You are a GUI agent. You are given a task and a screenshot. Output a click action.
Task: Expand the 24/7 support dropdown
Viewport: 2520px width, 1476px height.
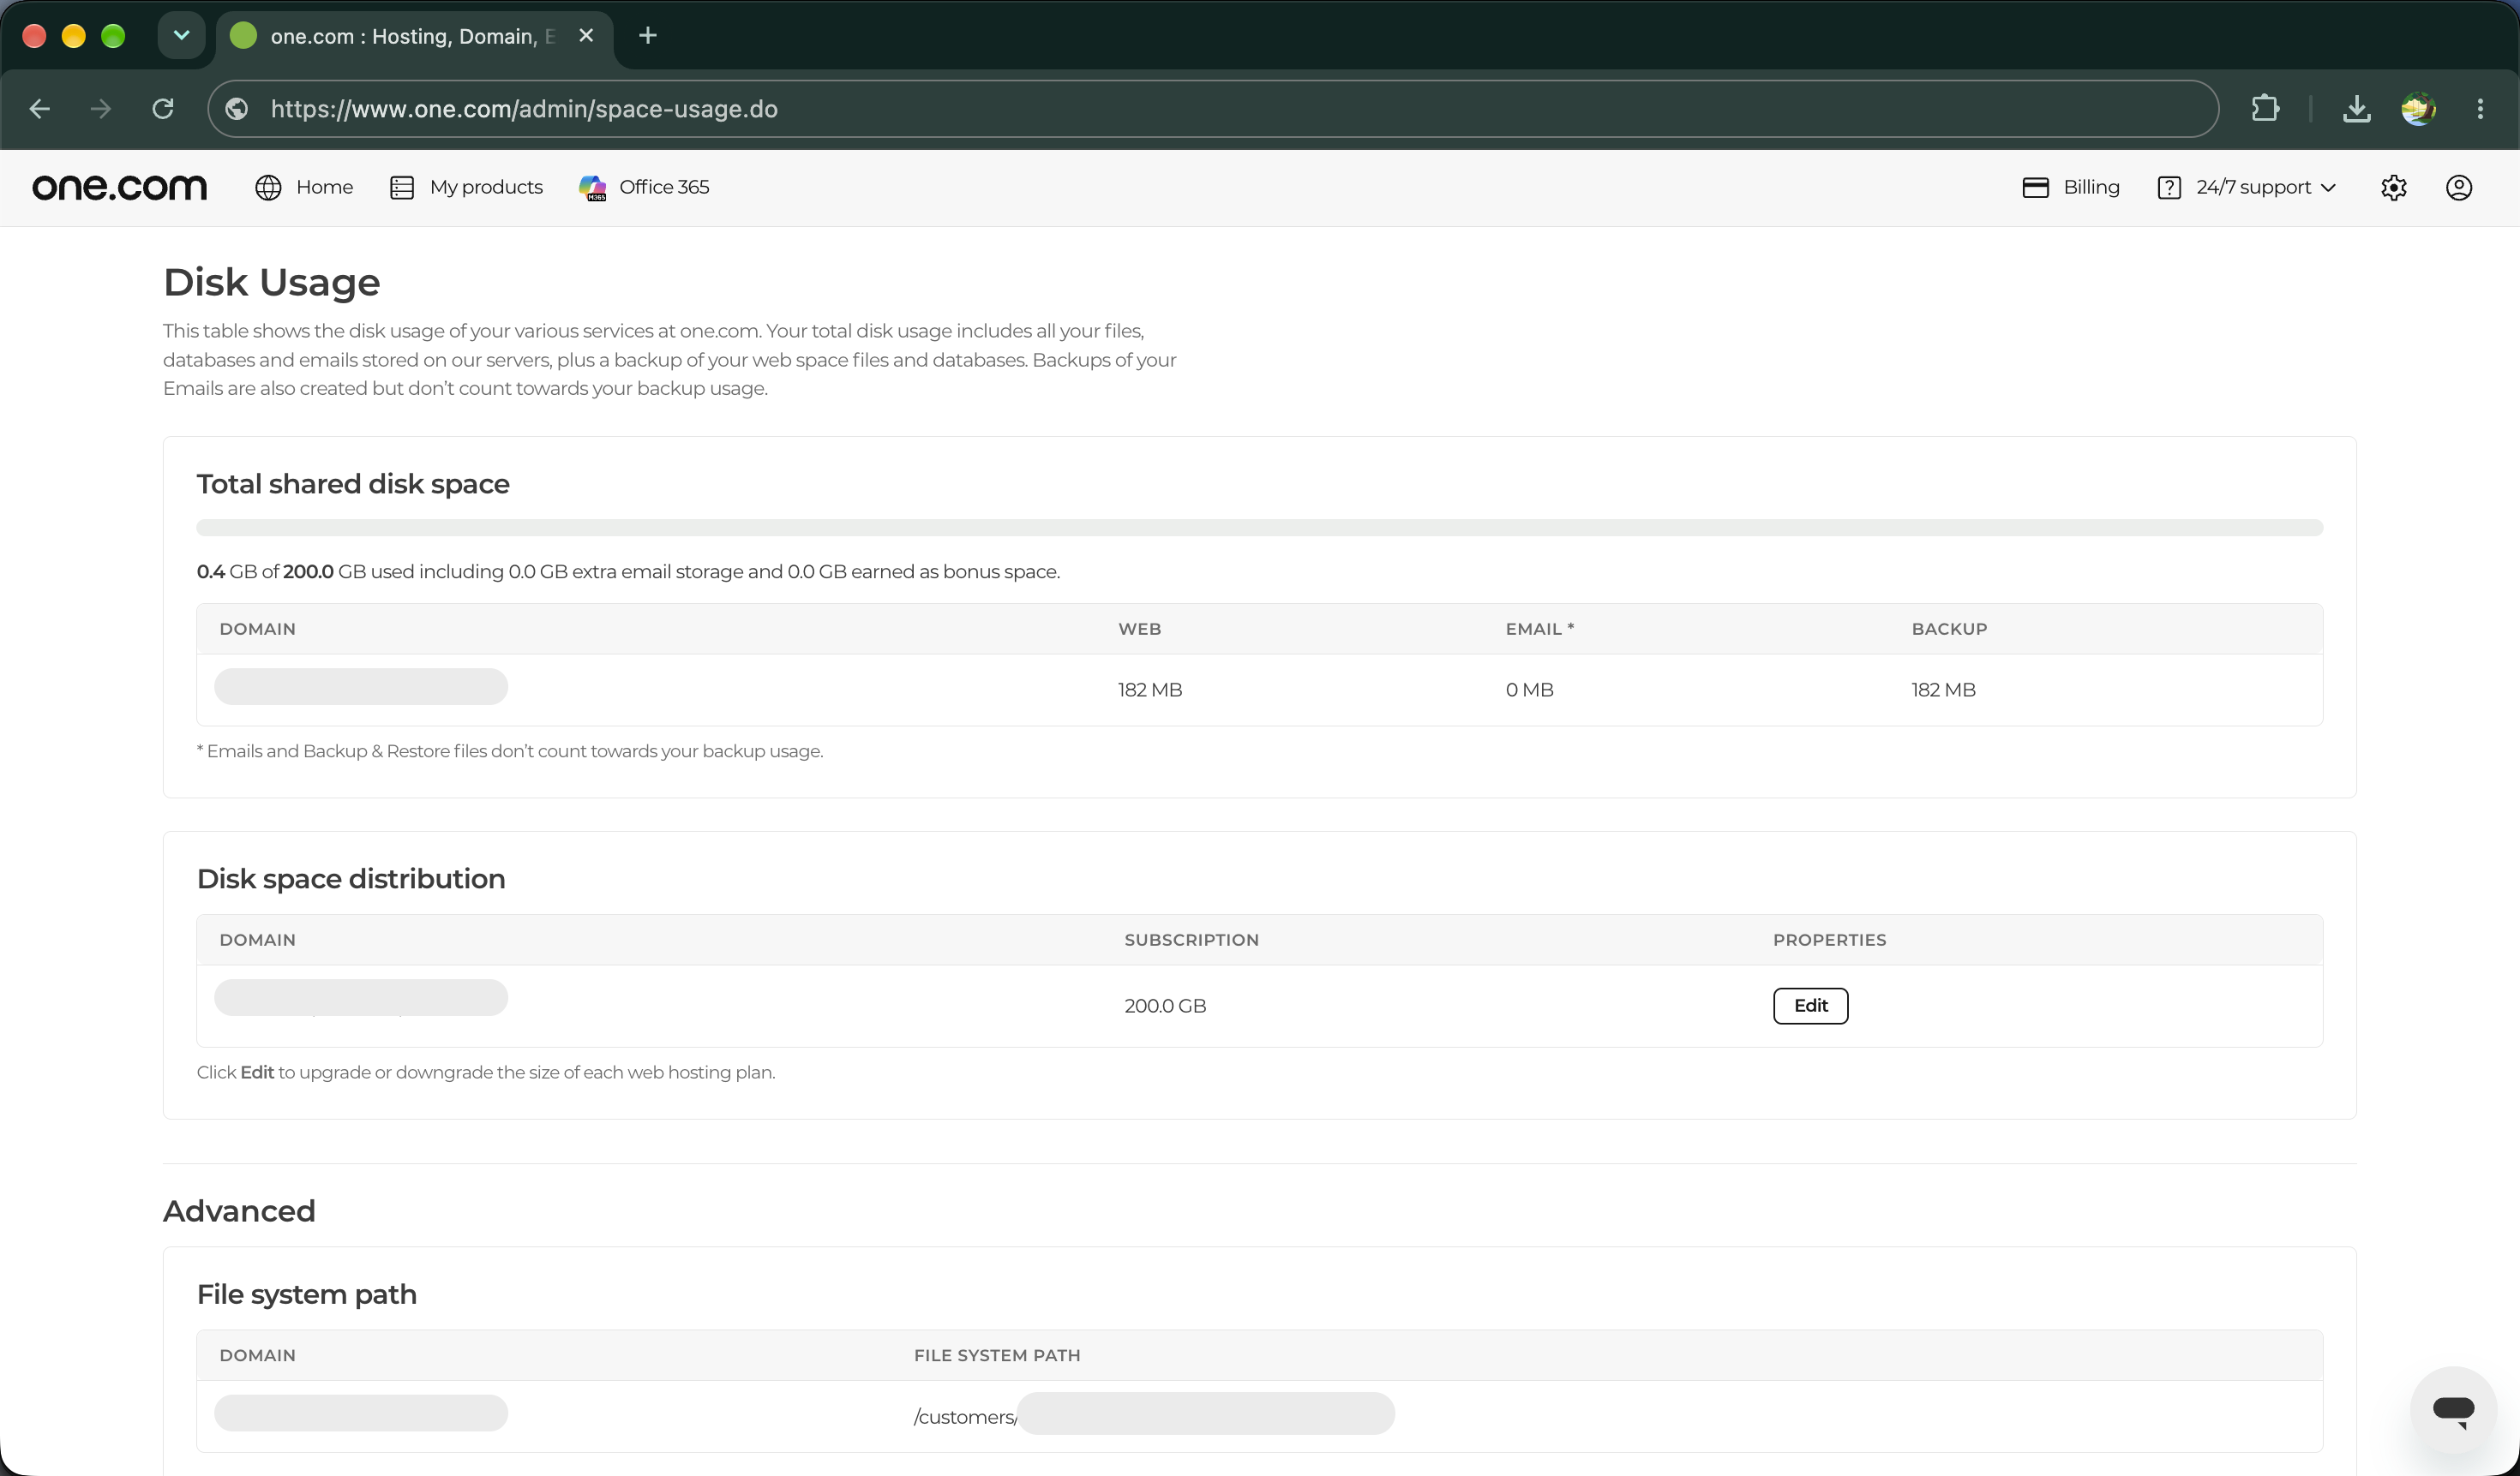(x=2246, y=188)
